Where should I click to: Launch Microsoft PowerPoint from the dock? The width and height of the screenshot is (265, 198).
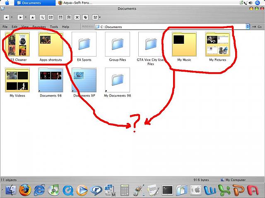point(238,190)
